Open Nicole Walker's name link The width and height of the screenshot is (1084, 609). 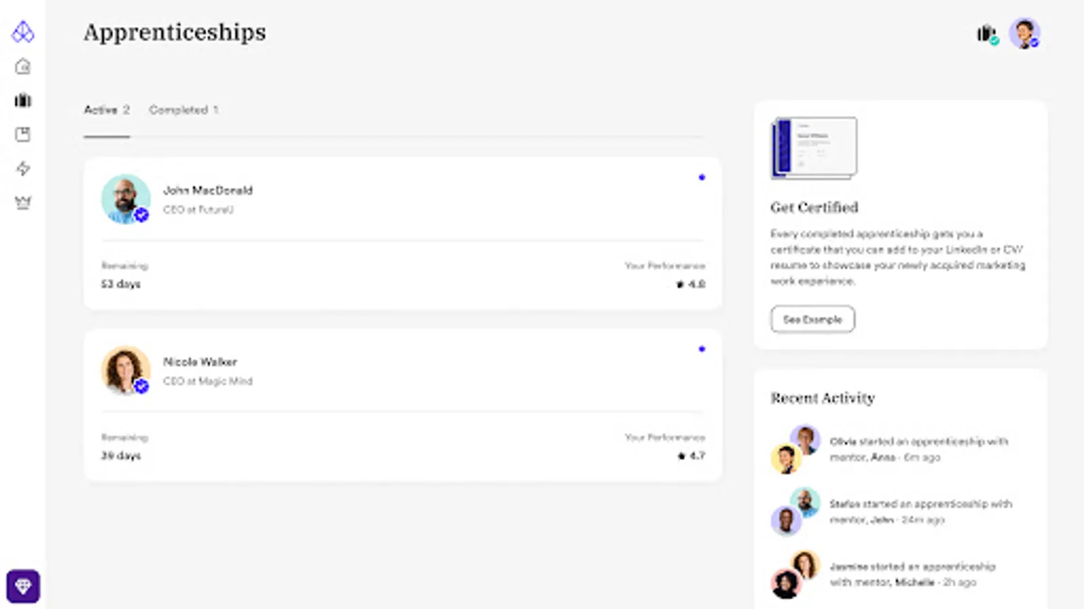[x=200, y=362]
